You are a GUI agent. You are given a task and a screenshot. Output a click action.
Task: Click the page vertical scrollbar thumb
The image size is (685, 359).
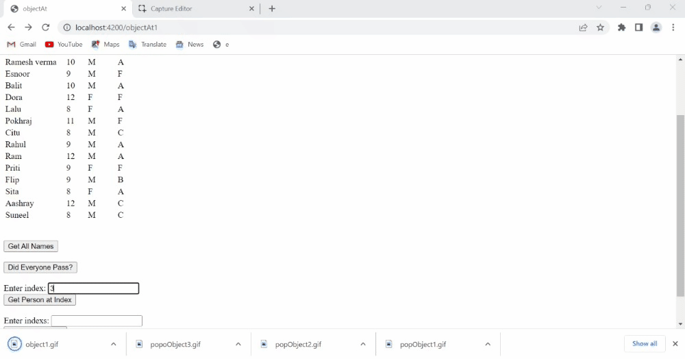click(680, 206)
